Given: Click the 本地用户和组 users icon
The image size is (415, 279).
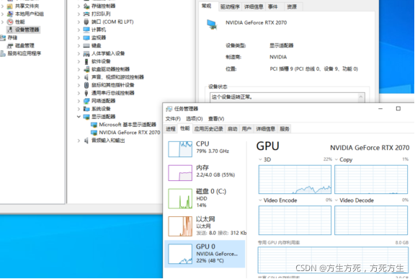Looking at the screenshot, I should pyautogui.click(x=10, y=14).
